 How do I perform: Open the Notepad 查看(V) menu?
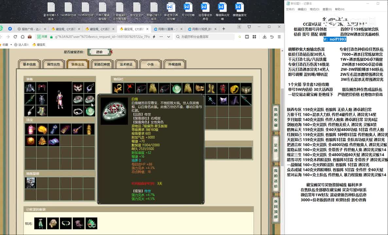click(327, 9)
